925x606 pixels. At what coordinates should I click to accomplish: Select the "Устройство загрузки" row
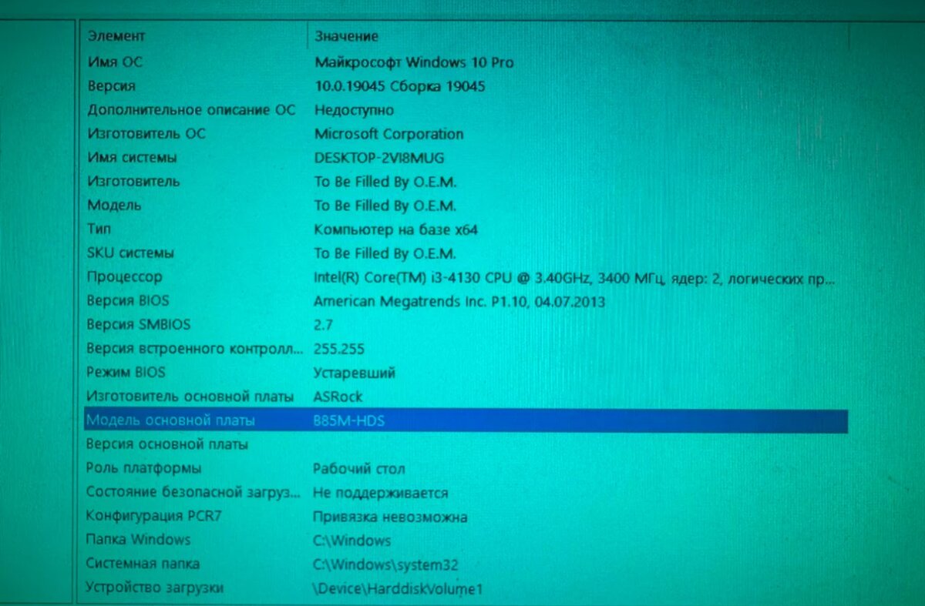pos(154,588)
